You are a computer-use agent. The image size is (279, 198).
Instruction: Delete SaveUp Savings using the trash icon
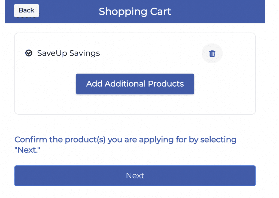pos(212,54)
